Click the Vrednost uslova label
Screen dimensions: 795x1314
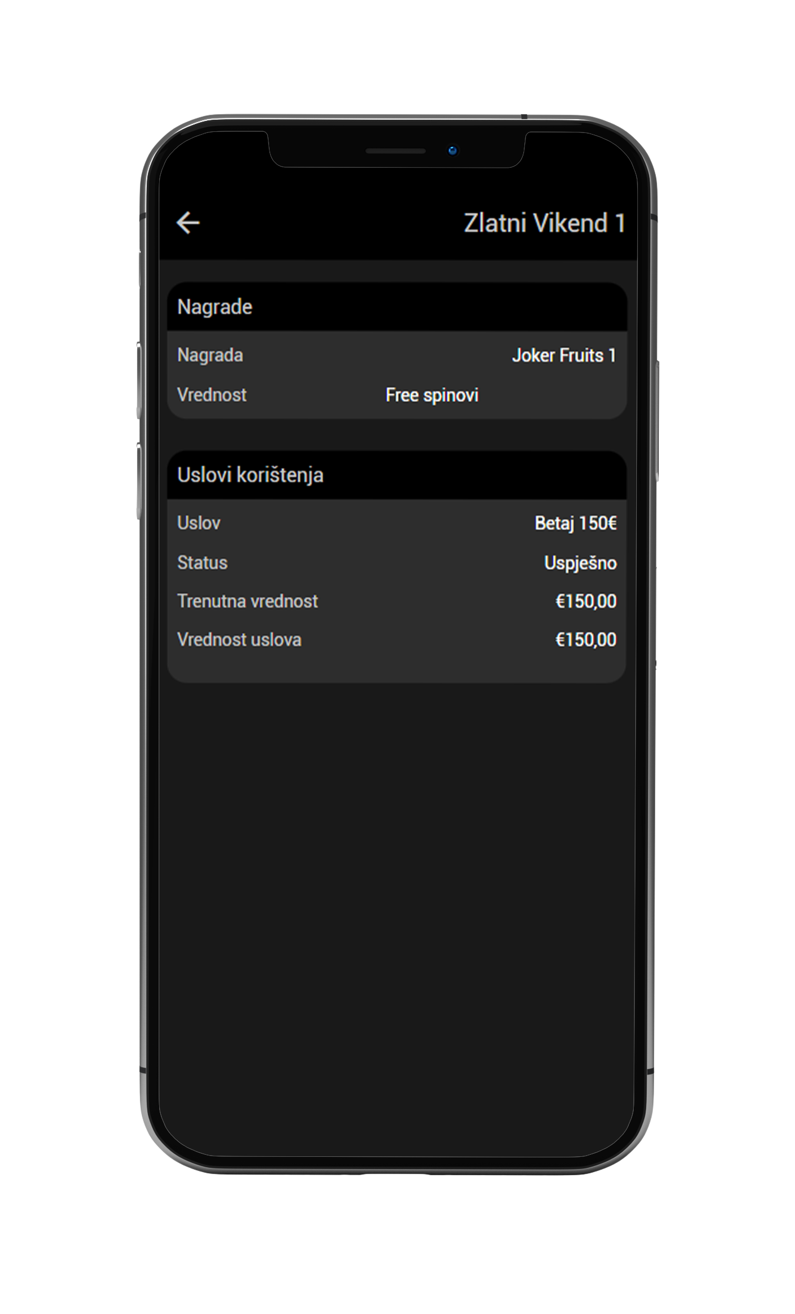coord(239,640)
